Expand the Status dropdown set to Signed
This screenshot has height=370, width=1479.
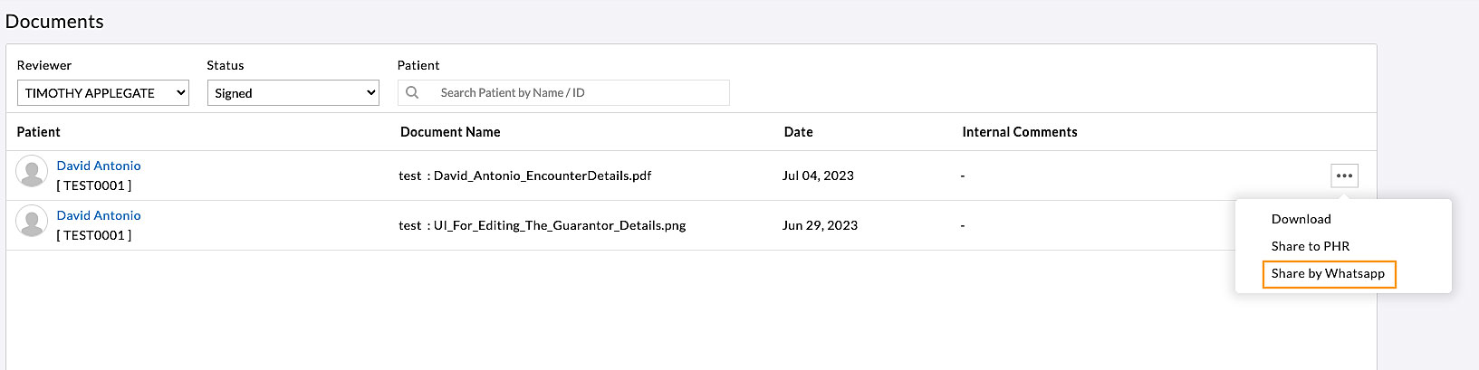(293, 93)
